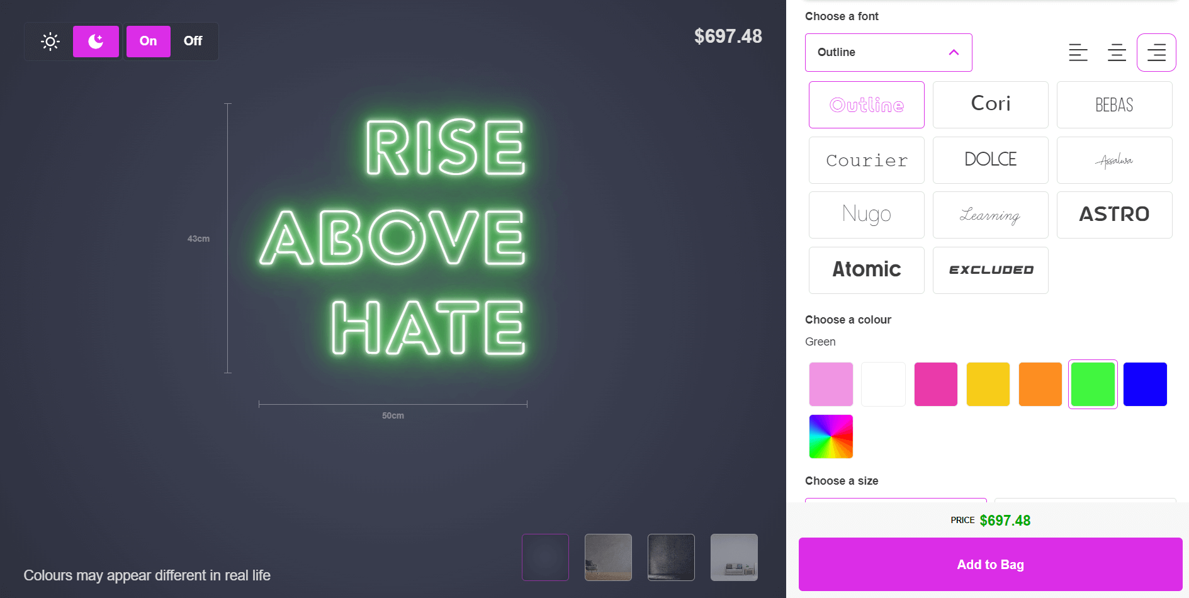Add to Bag
Image resolution: width=1189 pixels, height=598 pixels.
[x=990, y=564]
